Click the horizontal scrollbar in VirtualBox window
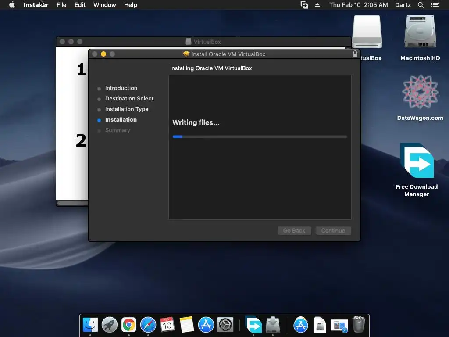 (x=73, y=203)
